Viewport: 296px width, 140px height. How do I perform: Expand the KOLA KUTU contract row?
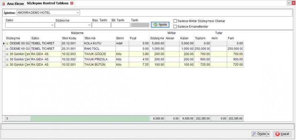(x=7, y=43)
